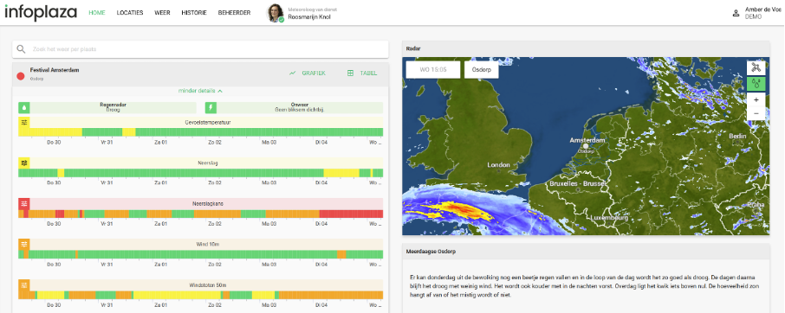The width and height of the screenshot is (785, 313).
Task: Open Gevoelstemperatuur threshold settings icon
Action: tap(24, 122)
